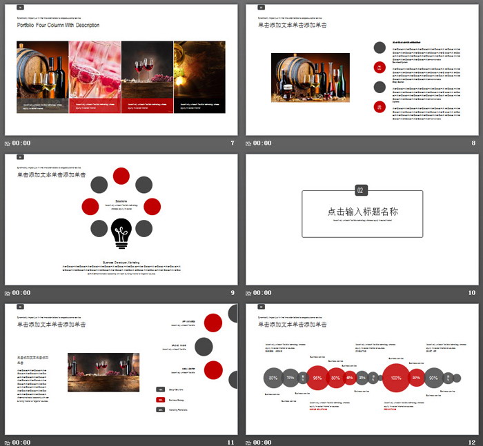Image resolution: width=483 pixels, height=446 pixels.
Task: Select slide 12 with the percentage bubble chart
Action: (x=362, y=369)
